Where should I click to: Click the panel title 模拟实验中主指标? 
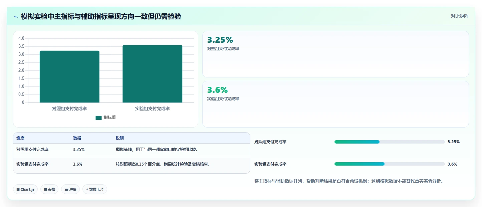(x=101, y=16)
